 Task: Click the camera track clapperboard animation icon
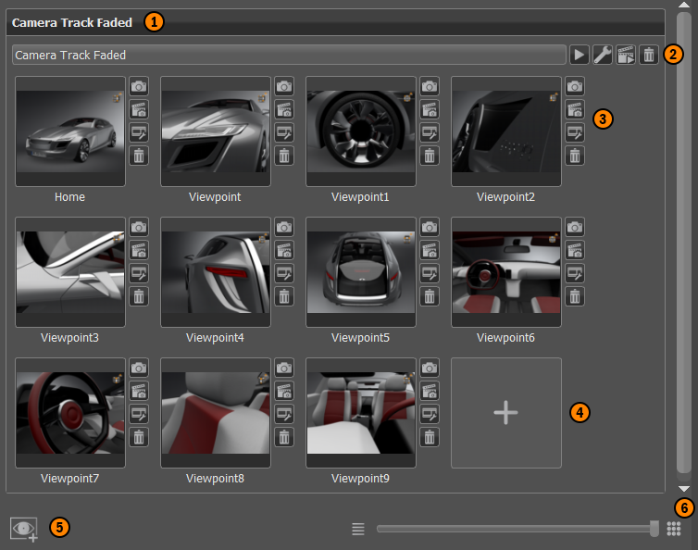tap(626, 55)
